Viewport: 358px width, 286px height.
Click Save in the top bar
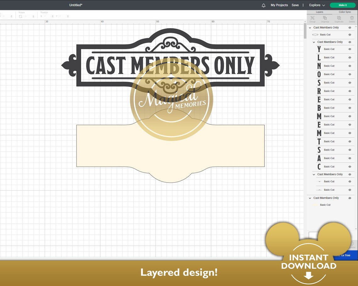(x=295, y=5)
